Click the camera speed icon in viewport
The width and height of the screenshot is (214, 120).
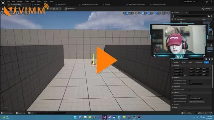coord(164,13)
